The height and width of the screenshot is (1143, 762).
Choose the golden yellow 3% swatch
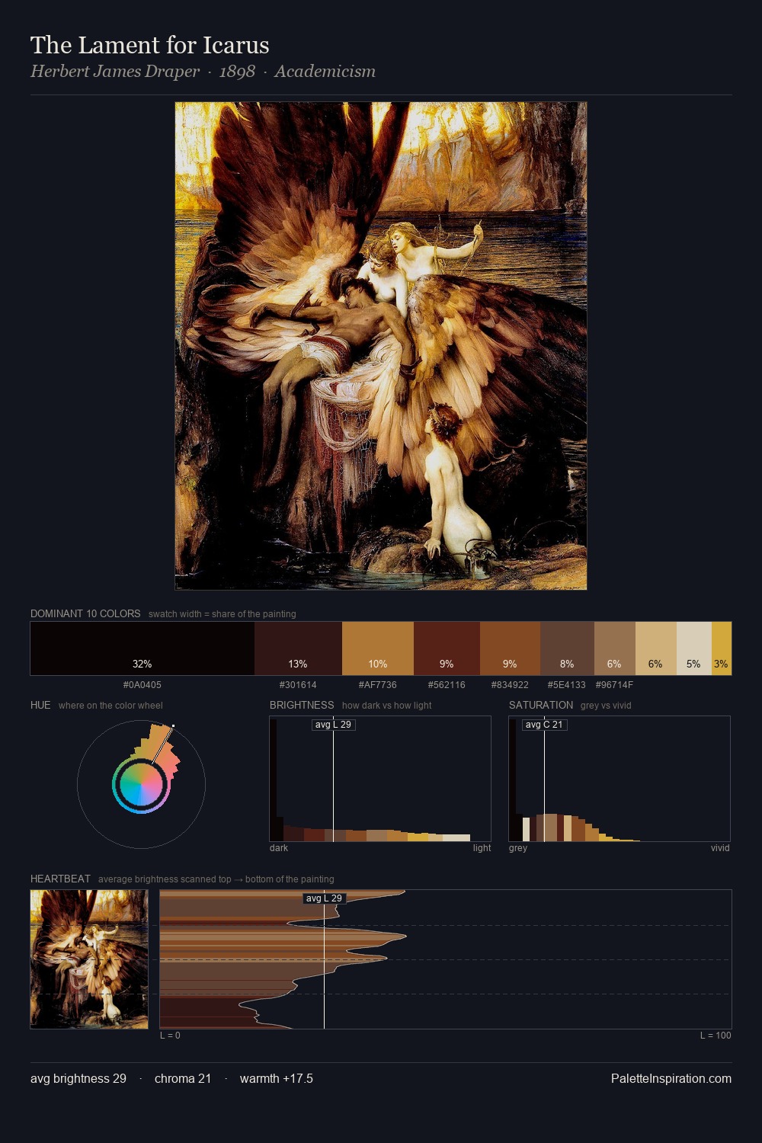[x=722, y=648]
